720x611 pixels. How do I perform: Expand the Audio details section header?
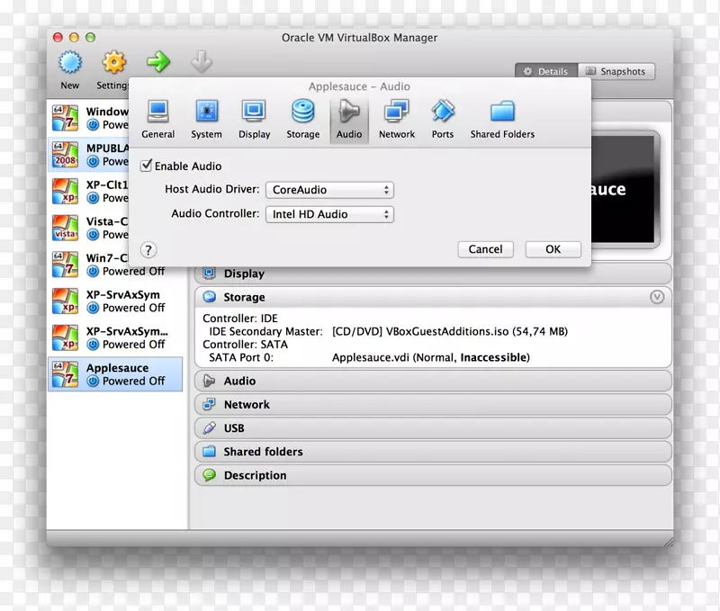(433, 381)
